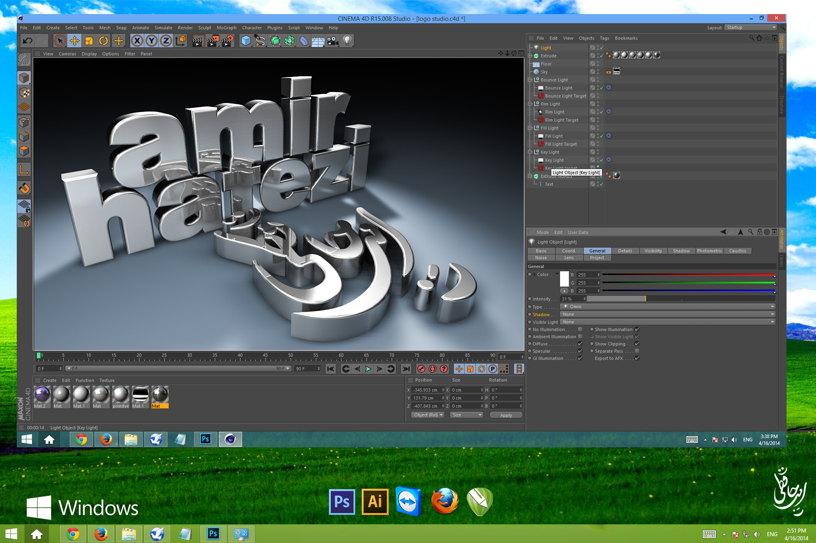Toggle the Specular checkbox

[x=580, y=351]
